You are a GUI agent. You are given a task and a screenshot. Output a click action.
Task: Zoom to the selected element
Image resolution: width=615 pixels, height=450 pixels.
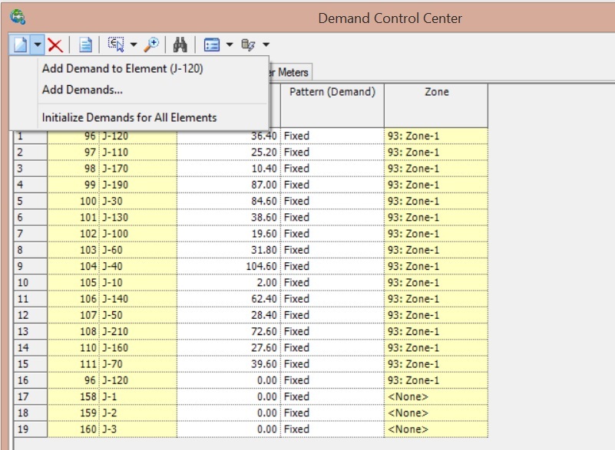151,44
